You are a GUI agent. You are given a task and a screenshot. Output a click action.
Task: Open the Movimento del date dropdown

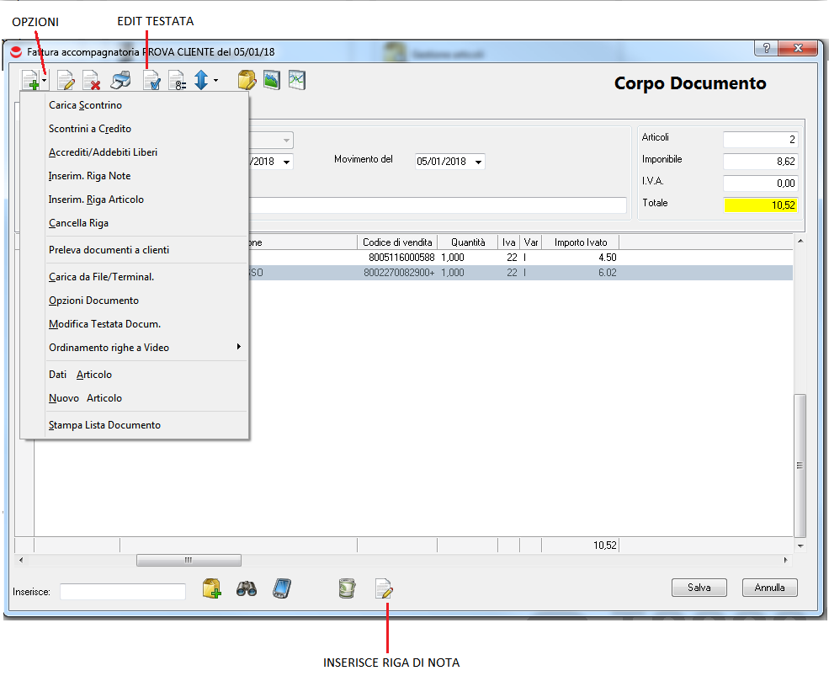[x=478, y=162]
